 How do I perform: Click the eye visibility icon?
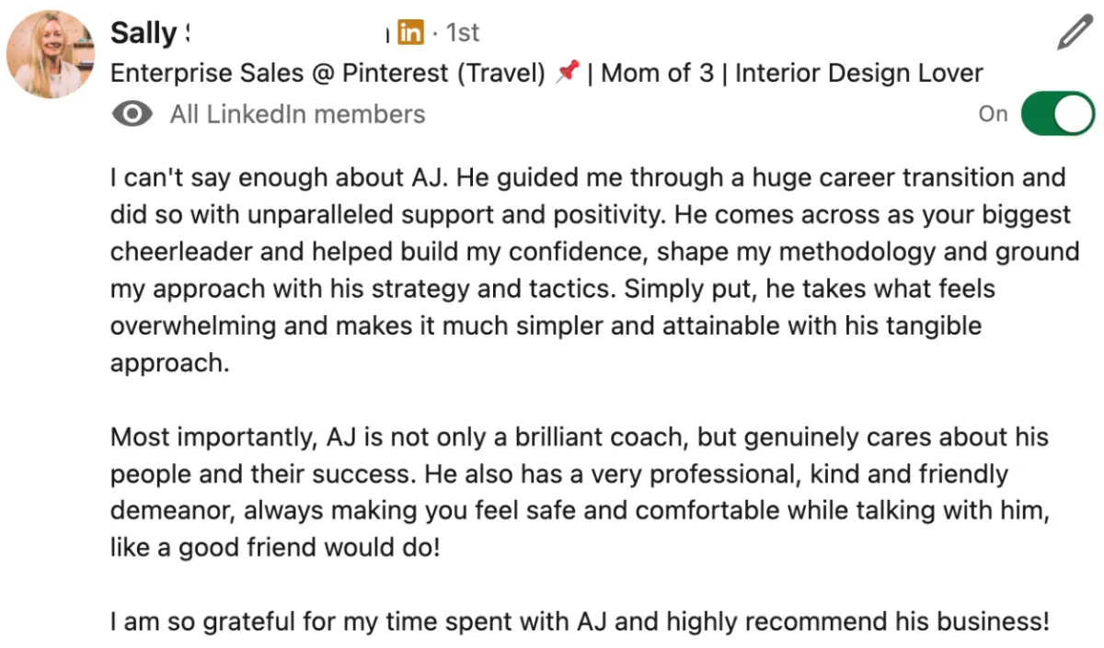(x=132, y=114)
